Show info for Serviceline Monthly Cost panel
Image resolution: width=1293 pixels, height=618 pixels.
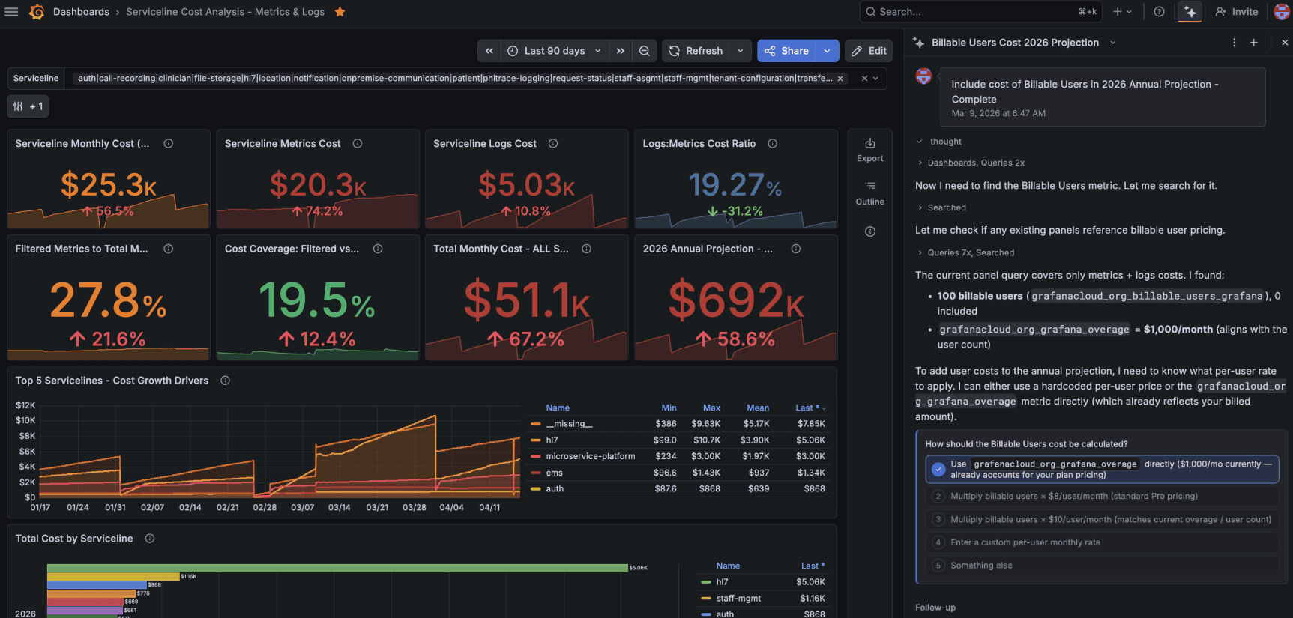click(169, 144)
